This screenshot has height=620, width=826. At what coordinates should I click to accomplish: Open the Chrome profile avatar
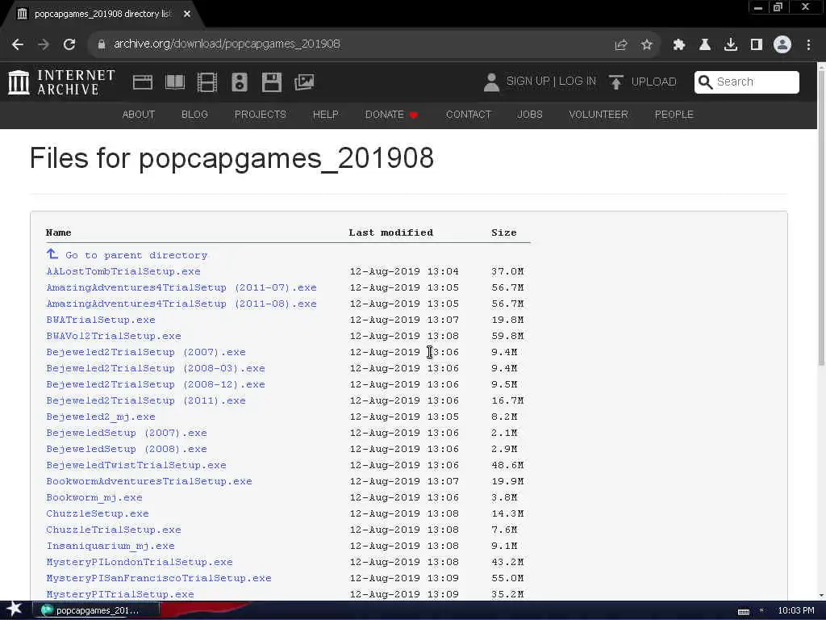click(x=782, y=45)
